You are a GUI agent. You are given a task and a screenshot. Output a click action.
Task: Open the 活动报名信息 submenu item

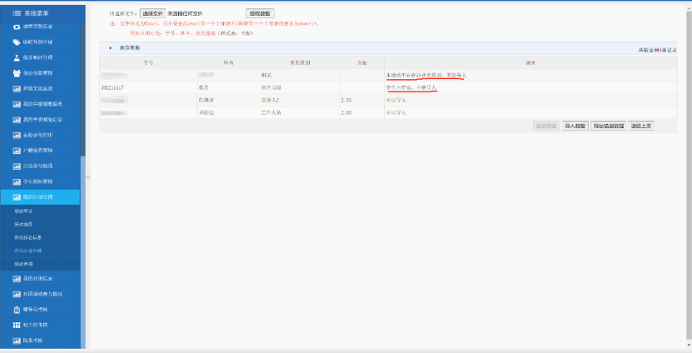[x=28, y=237]
